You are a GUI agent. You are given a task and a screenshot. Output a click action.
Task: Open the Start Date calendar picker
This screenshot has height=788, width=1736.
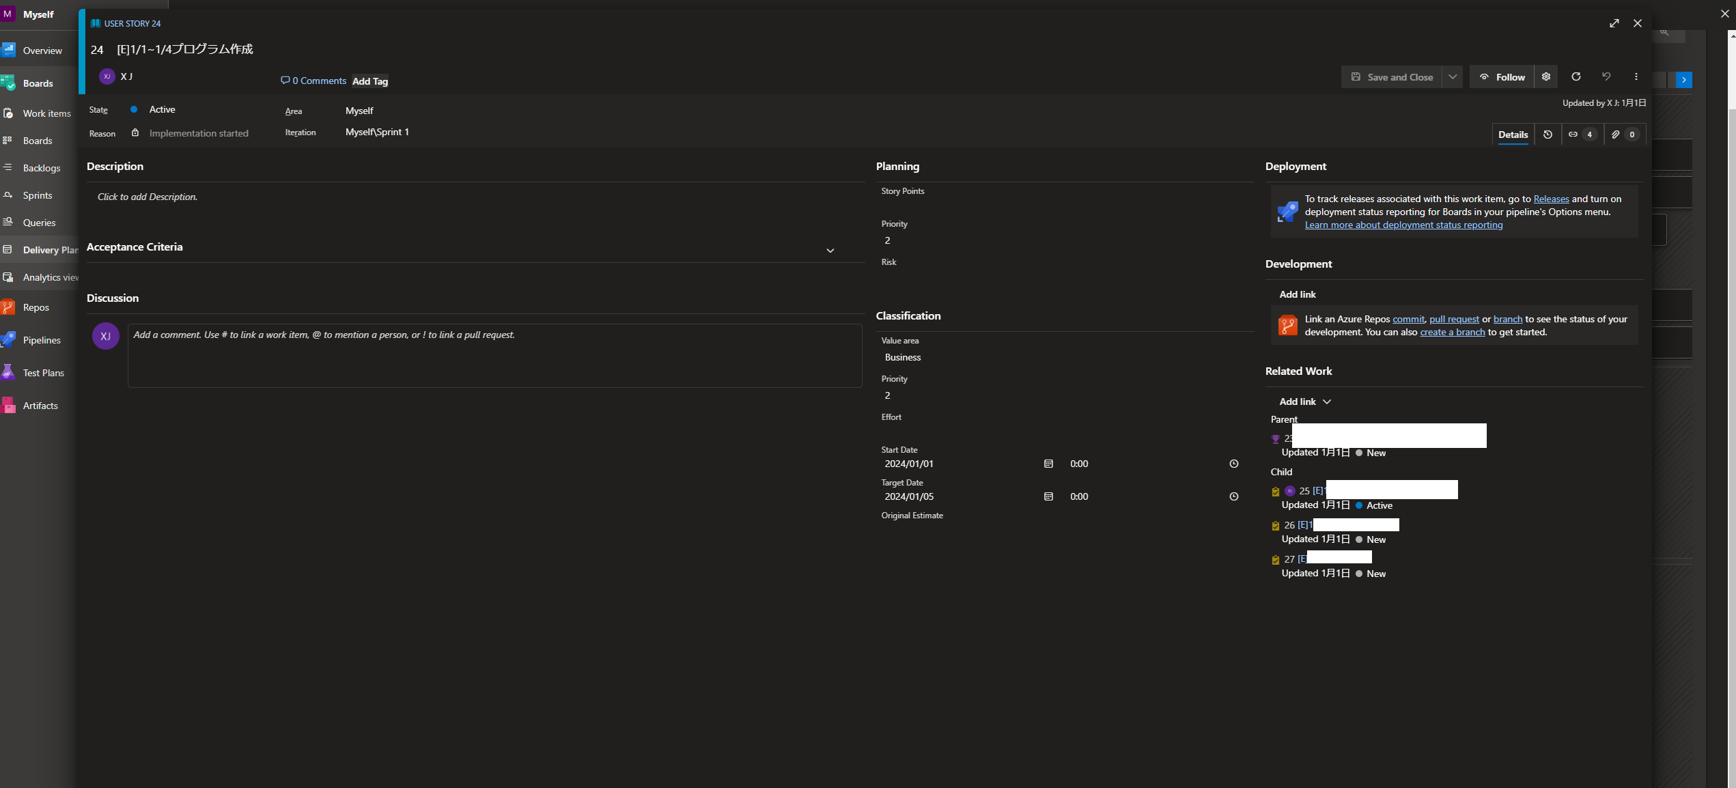tap(1048, 464)
